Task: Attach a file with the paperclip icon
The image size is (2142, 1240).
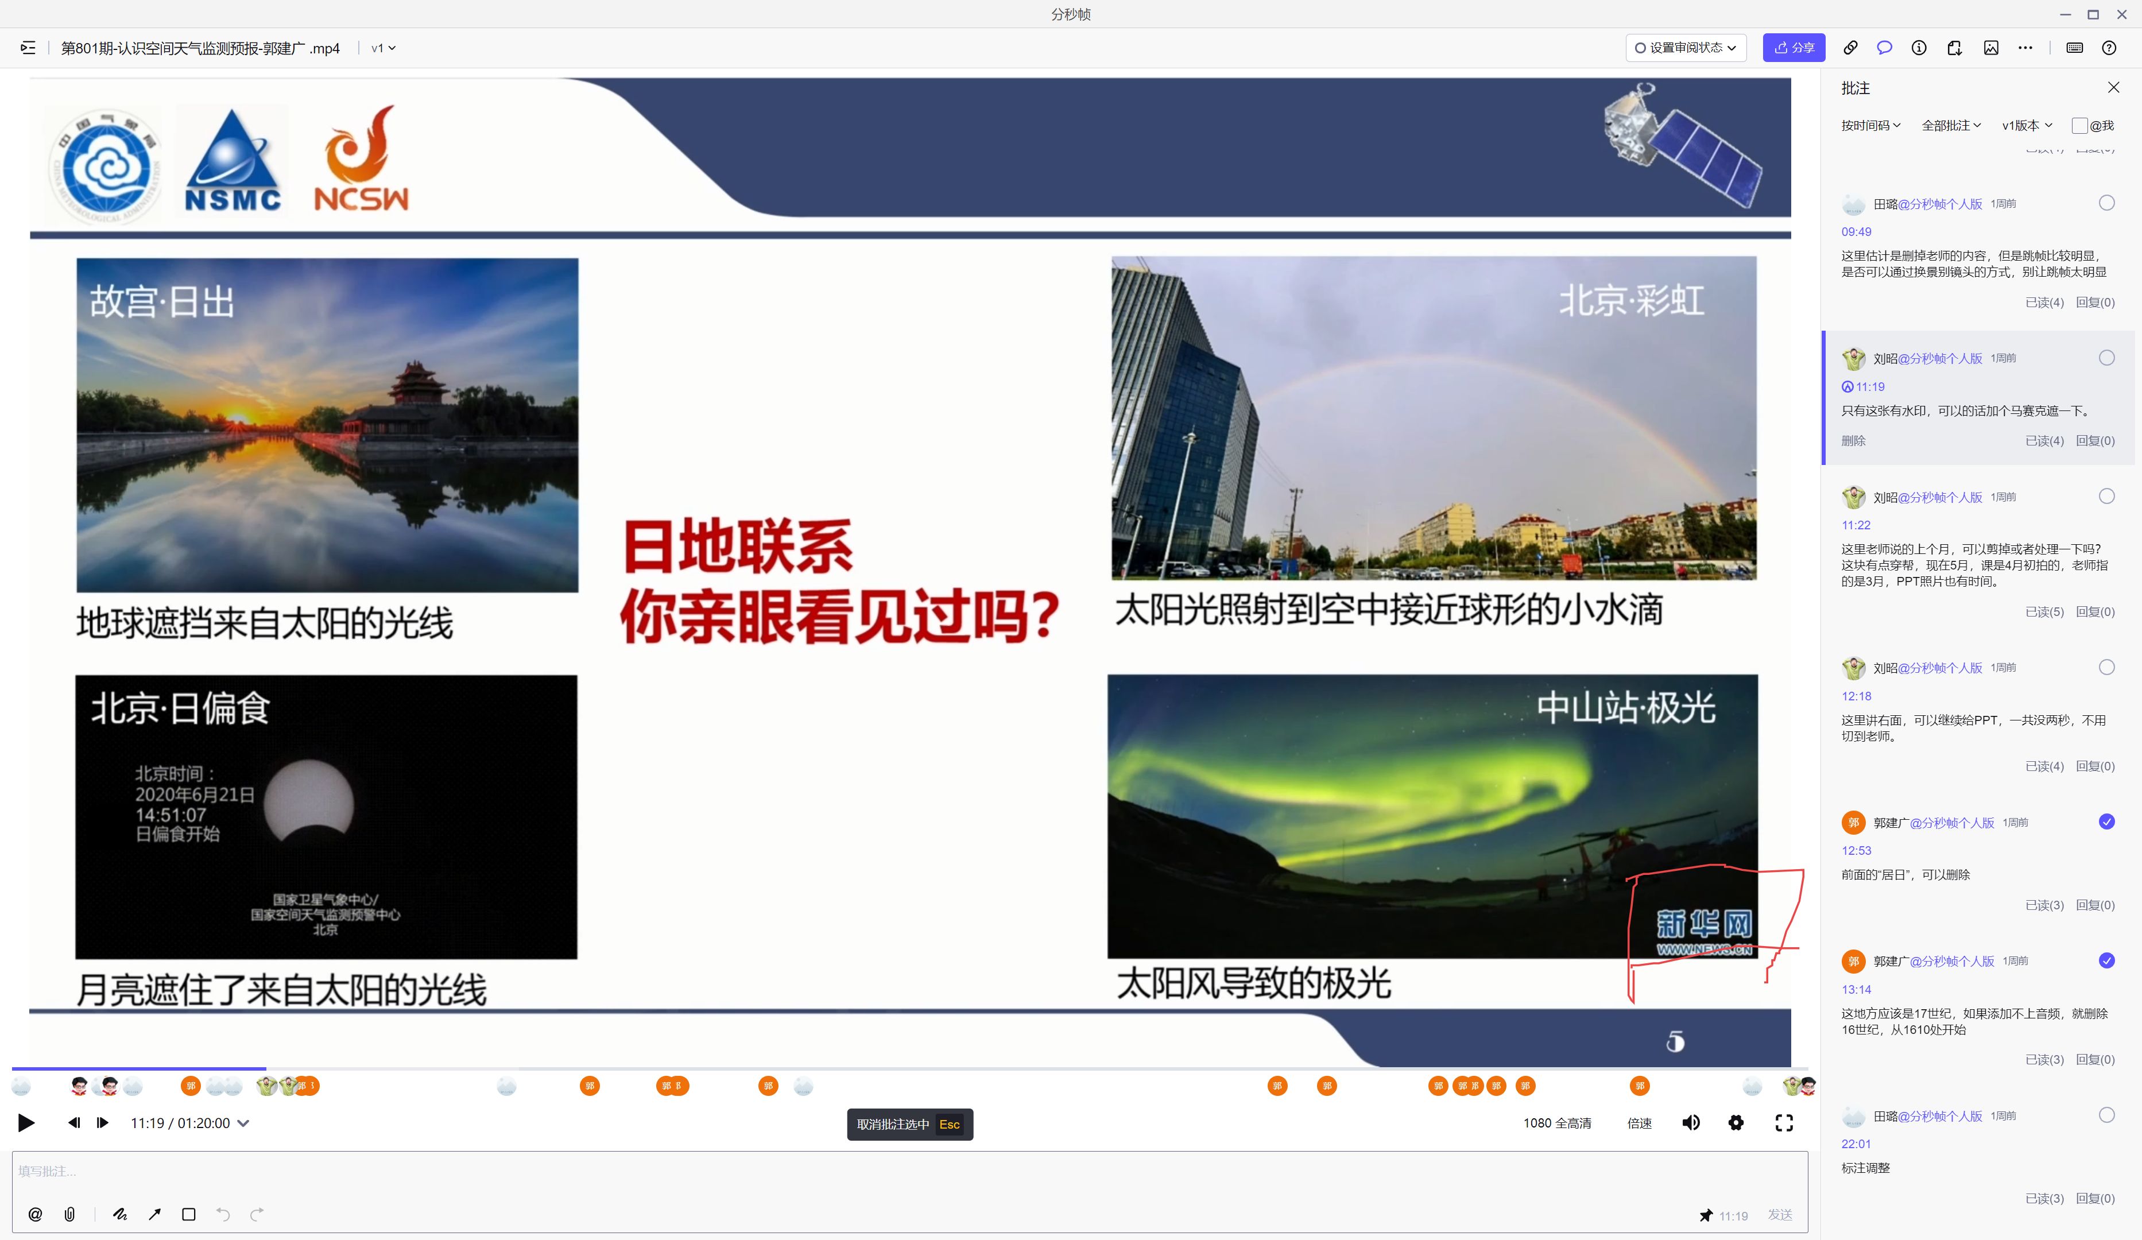Action: (69, 1215)
